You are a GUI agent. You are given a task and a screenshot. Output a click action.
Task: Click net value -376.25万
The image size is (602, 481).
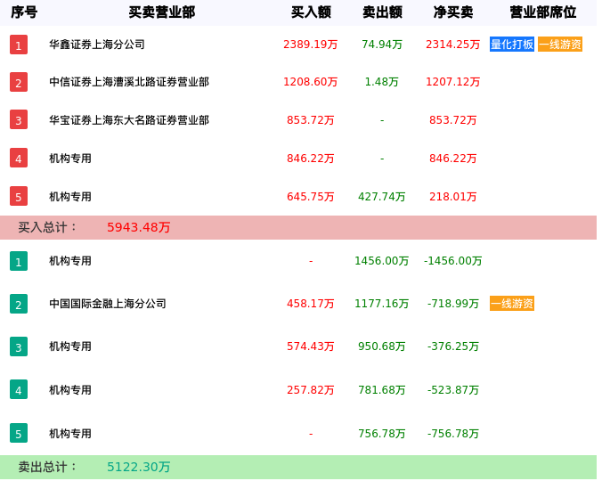point(452,346)
